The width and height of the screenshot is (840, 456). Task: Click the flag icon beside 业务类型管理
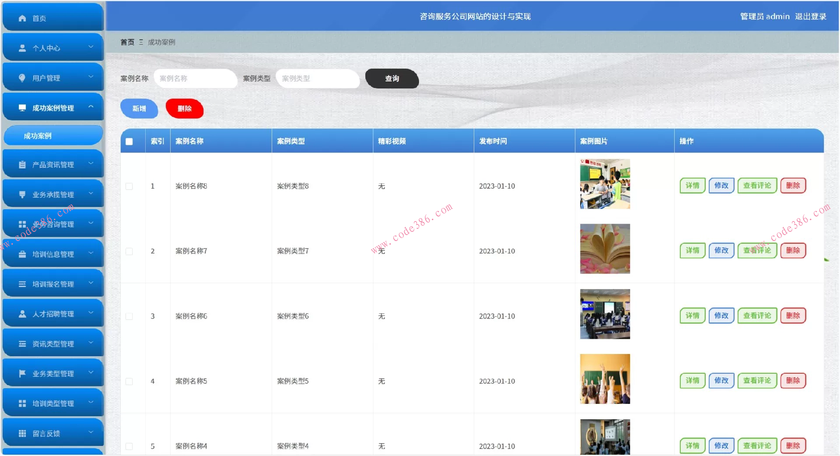pyautogui.click(x=22, y=373)
